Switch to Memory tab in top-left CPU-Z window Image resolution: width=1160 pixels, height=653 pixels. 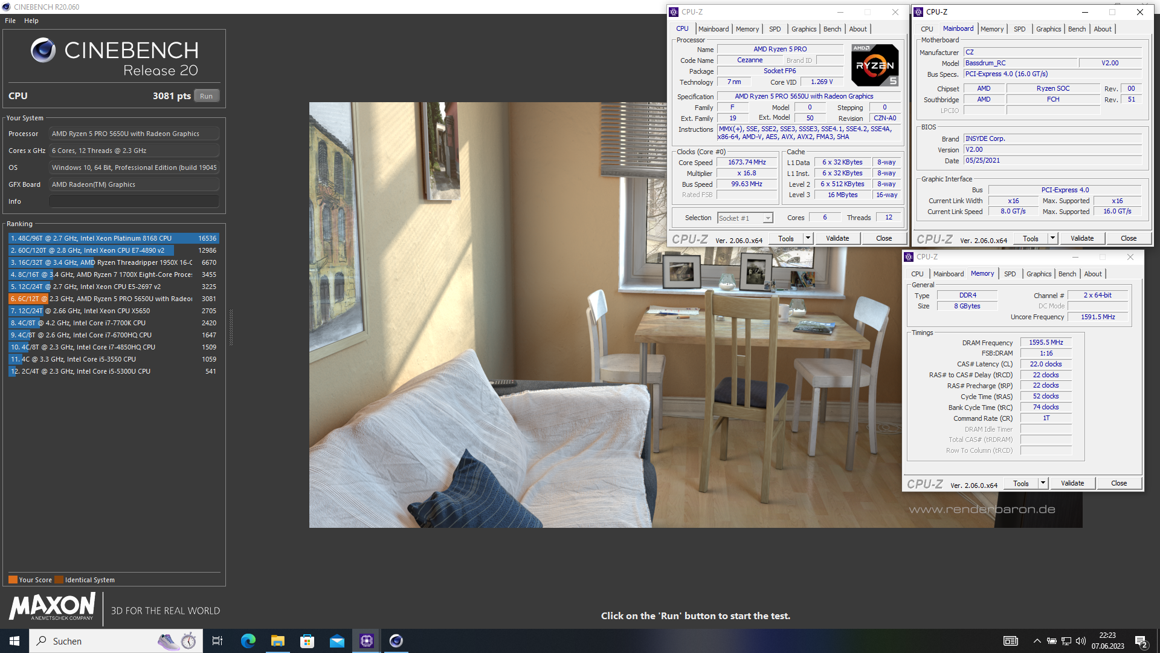tap(747, 29)
